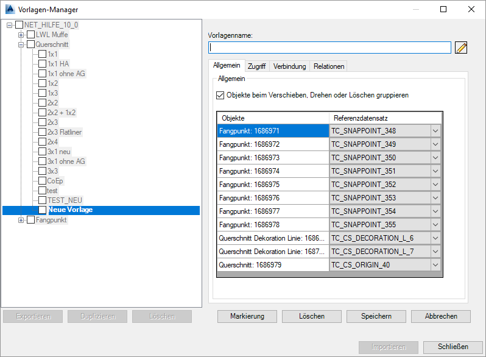
Task: Collapse the Querschnitt tree node
Action: tap(21, 44)
